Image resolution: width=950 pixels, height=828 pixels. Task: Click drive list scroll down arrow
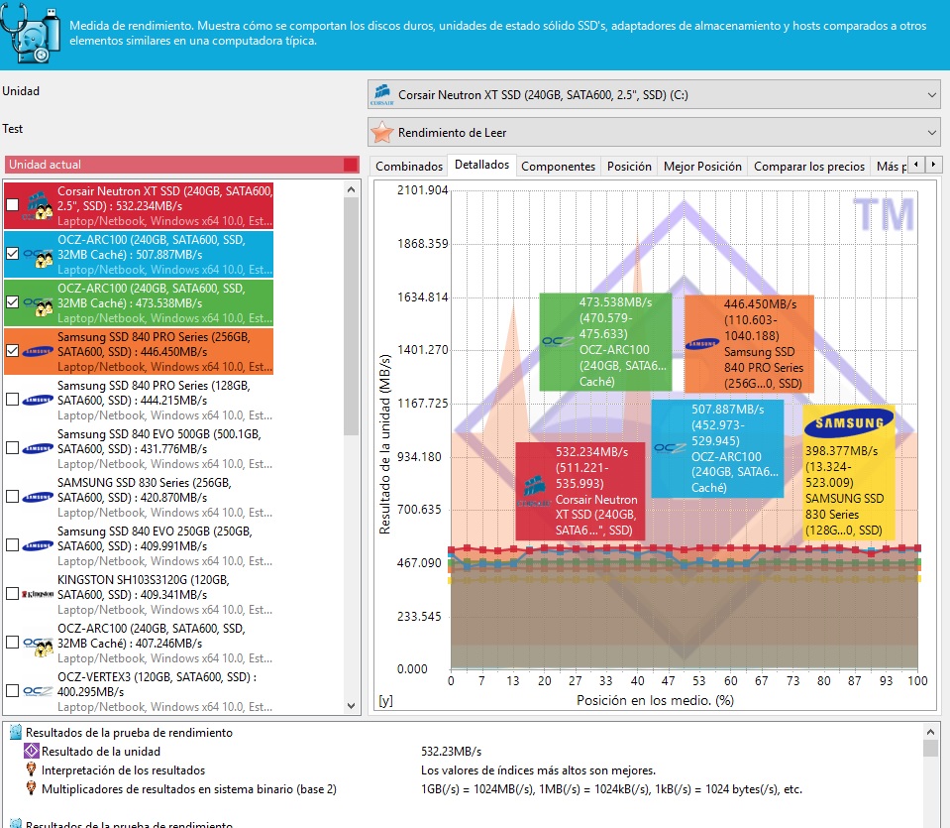[351, 705]
